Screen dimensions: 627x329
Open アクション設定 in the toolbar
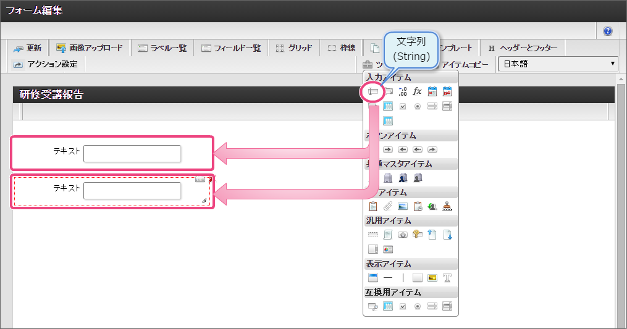pyautogui.click(x=45, y=64)
